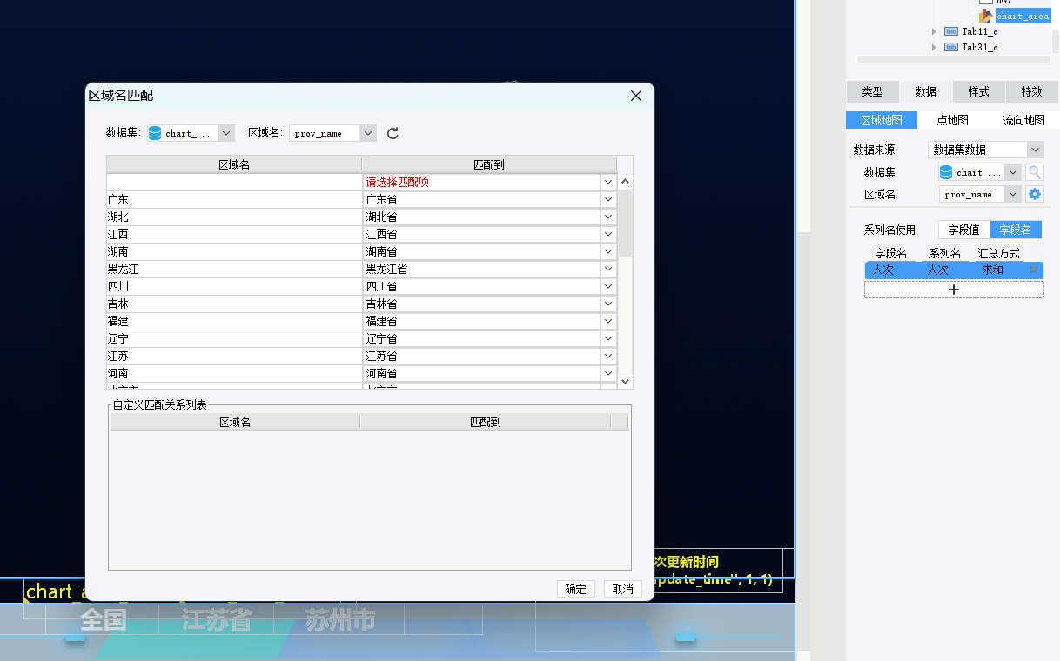
Task: Switch to the 类型 tab
Action: (x=872, y=91)
